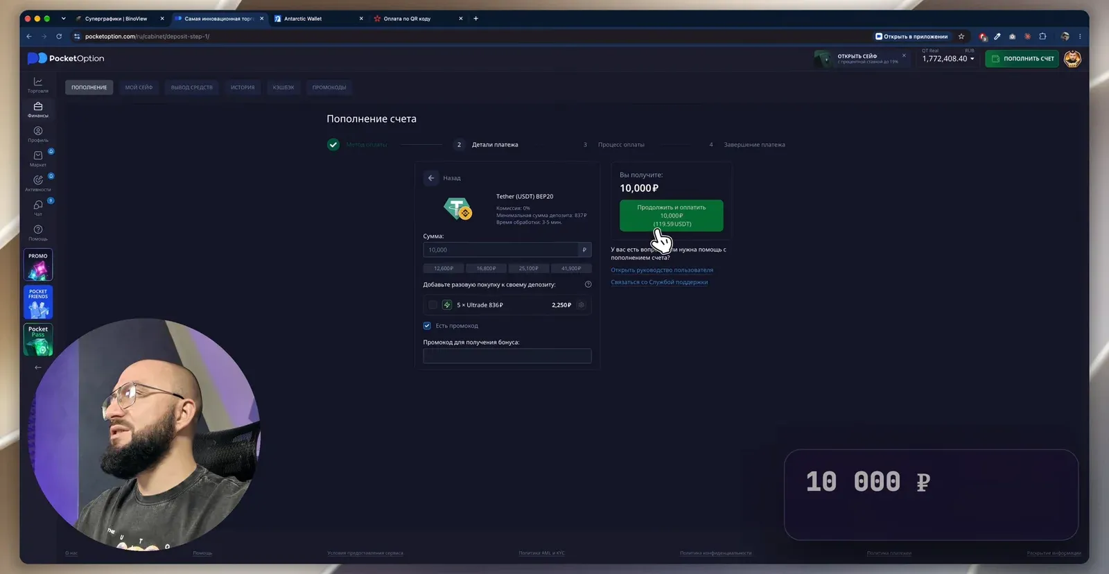Bookmark this page with the star icon
Screen dimensions: 1109x574
[961, 37]
